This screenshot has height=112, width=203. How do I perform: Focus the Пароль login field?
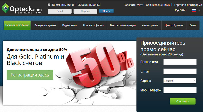[85, 11]
